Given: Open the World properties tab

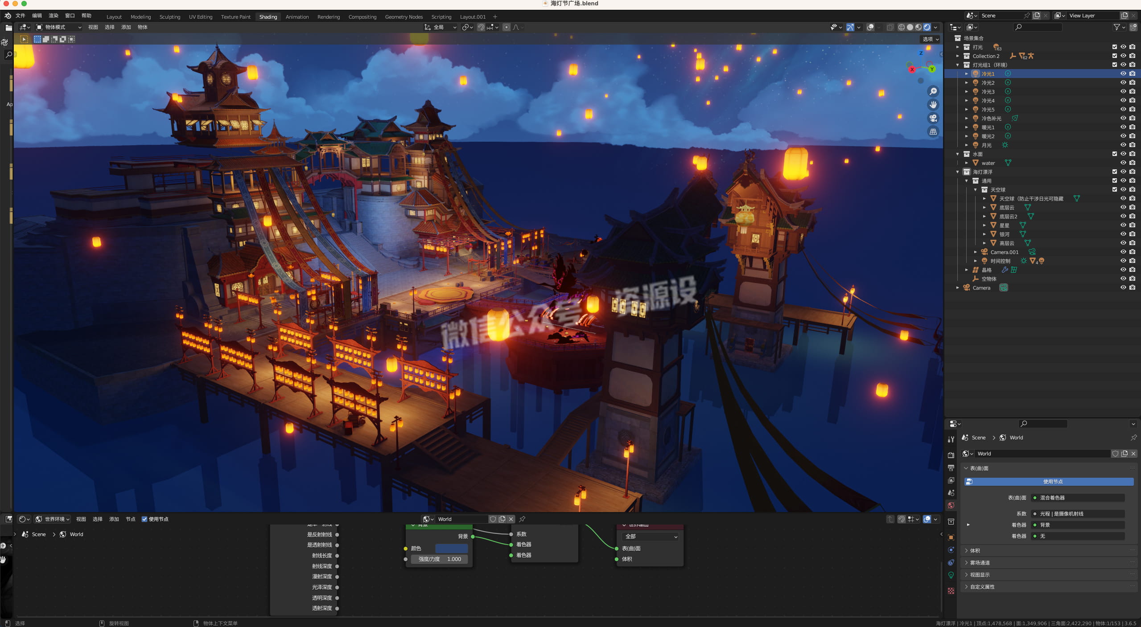Looking at the screenshot, I should (951, 505).
